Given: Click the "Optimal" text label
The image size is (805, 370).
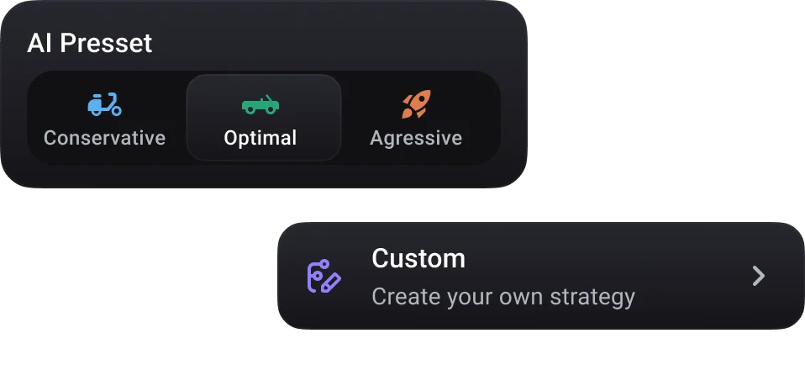Looking at the screenshot, I should coord(260,138).
